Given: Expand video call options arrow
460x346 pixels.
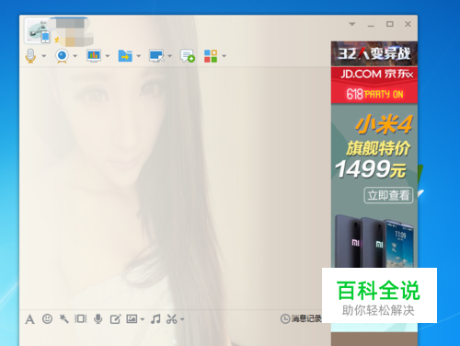Looking at the screenshot, I should (x=75, y=56).
